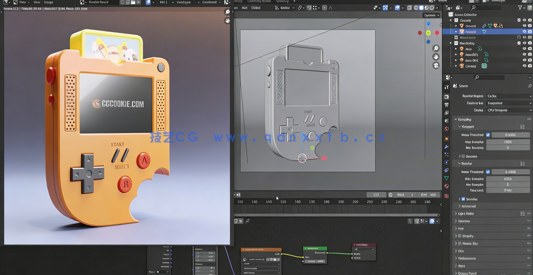Screen dimensions: 533x275
Task: Click the Max Samples value slider
Action: coord(509,141)
